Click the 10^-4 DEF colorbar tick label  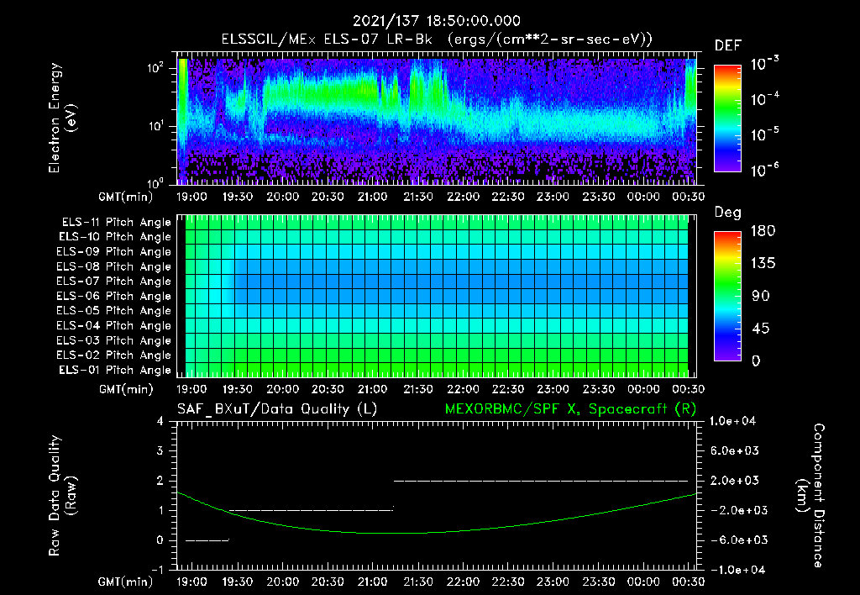click(x=765, y=99)
